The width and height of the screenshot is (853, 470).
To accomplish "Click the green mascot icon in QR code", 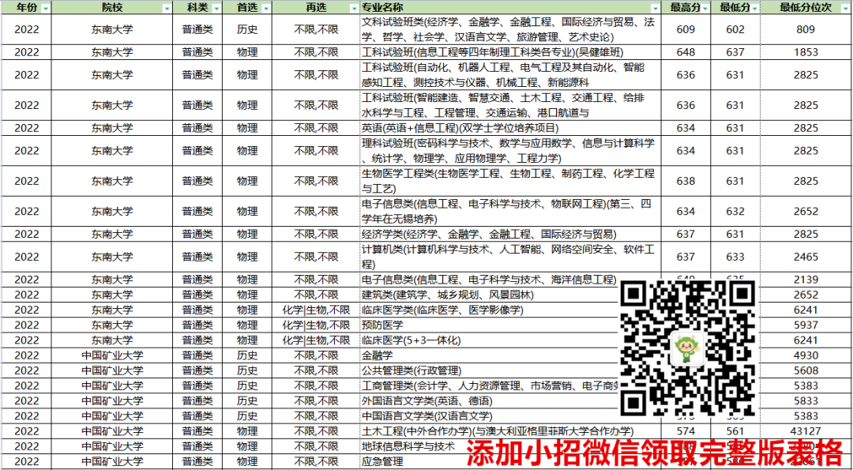I will pos(686,349).
